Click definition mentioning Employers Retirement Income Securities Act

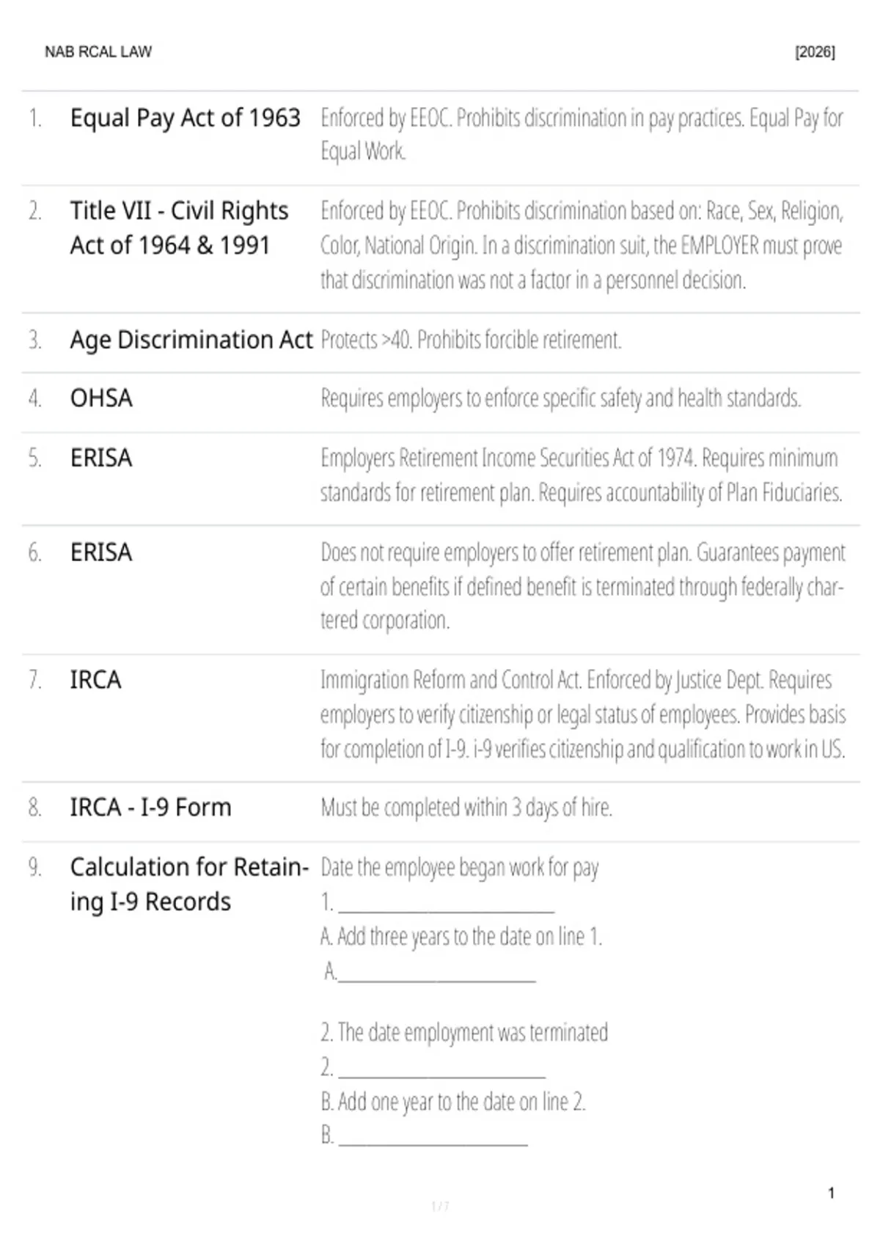pyautogui.click(x=582, y=475)
